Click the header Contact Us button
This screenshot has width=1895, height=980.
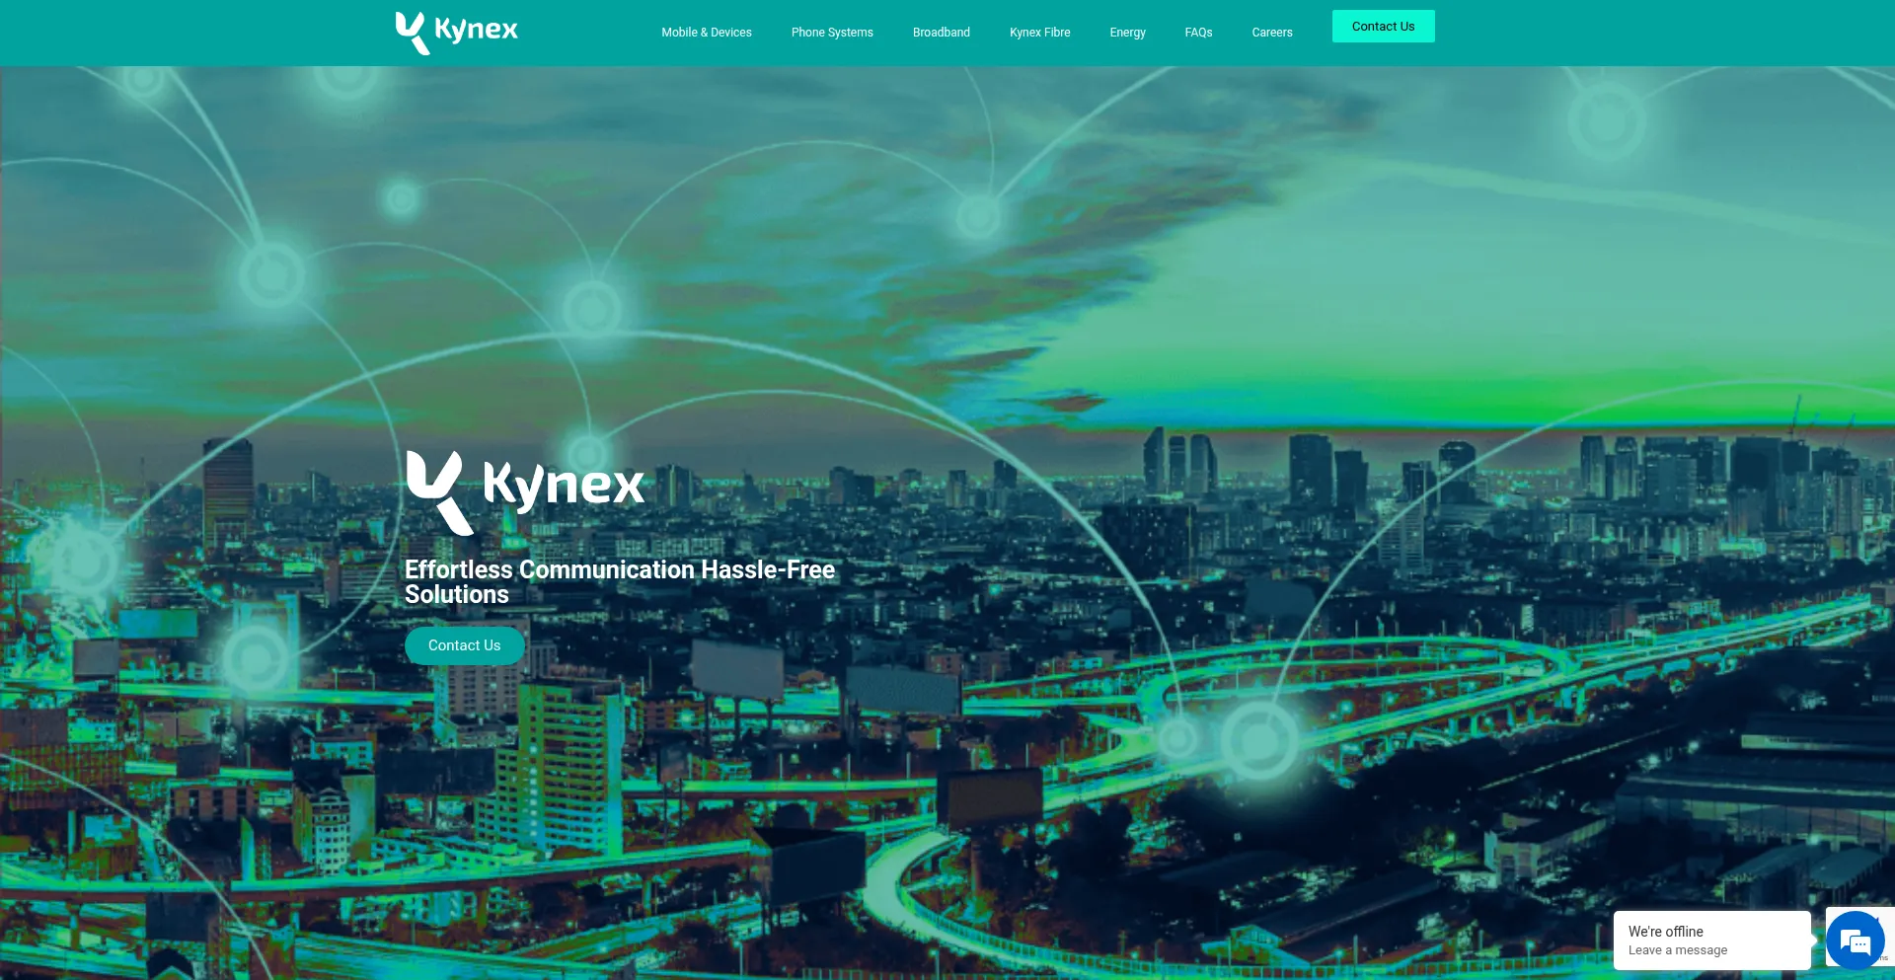pyautogui.click(x=1383, y=27)
